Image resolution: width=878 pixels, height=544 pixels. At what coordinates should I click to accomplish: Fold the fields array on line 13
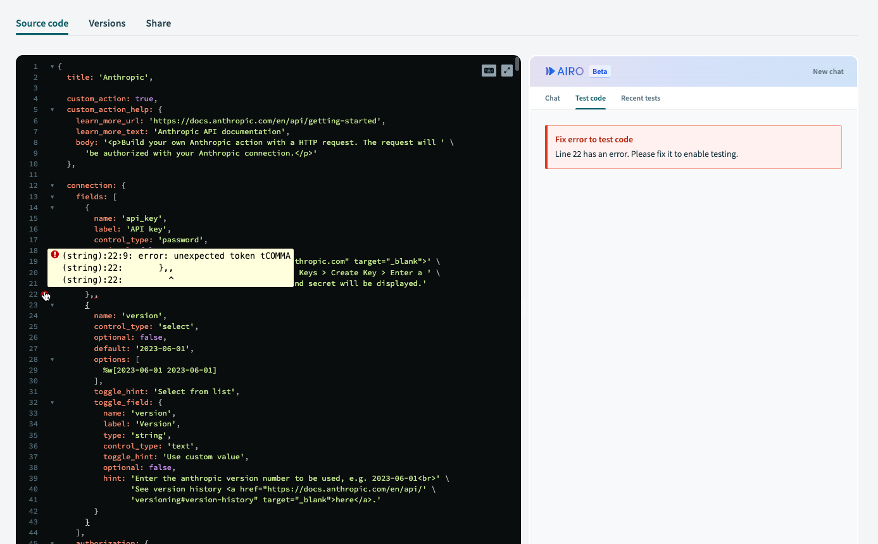tap(53, 197)
